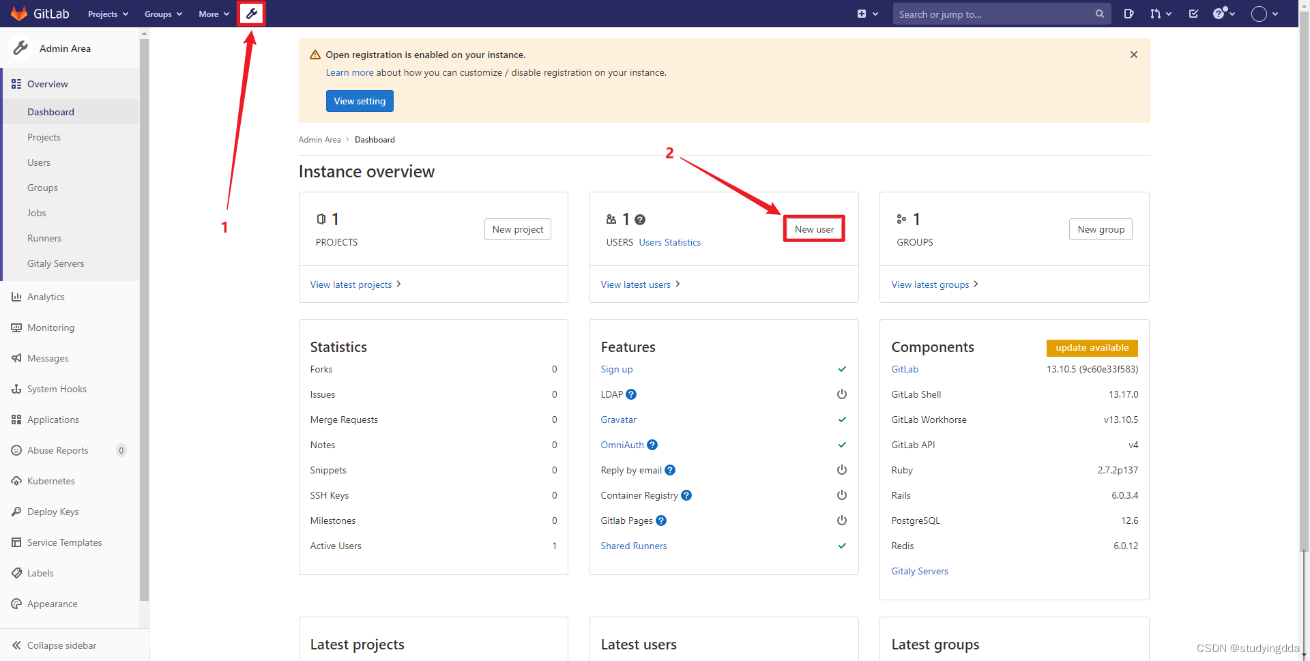Screen dimensions: 1310x661
Task: Click the update available badge
Action: click(1092, 348)
